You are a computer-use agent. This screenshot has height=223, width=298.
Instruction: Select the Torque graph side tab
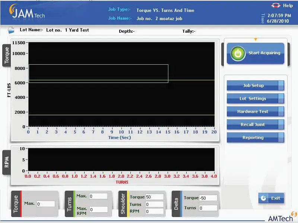coord(7,55)
